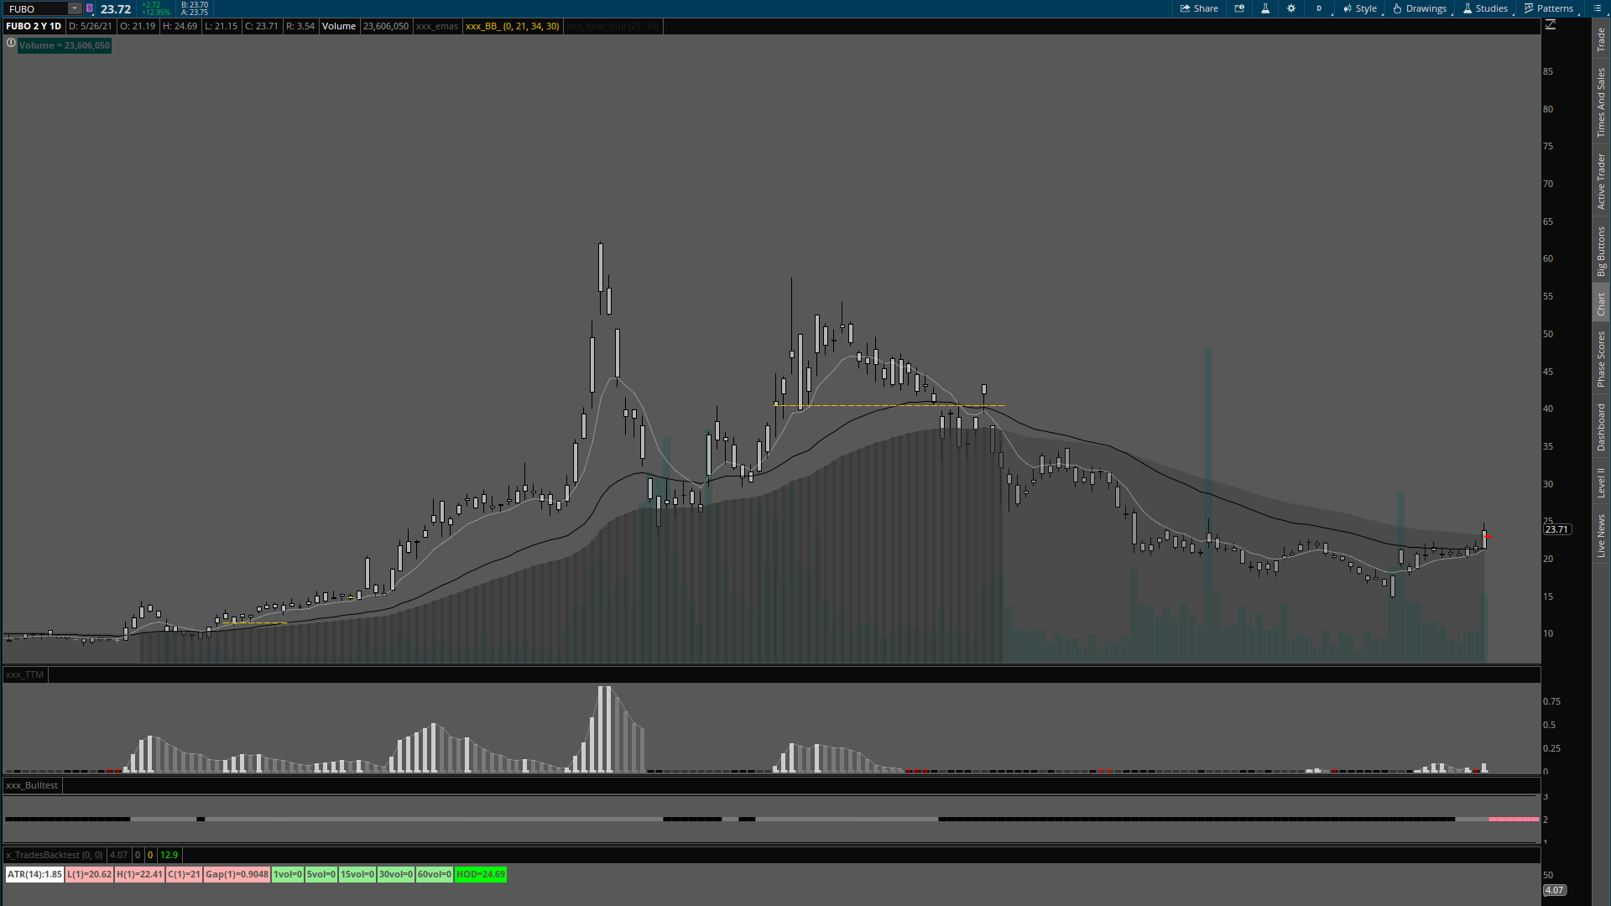Viewport: 1611px width, 906px height.
Task: Click the FUBO symbol input field
Action: 35,8
